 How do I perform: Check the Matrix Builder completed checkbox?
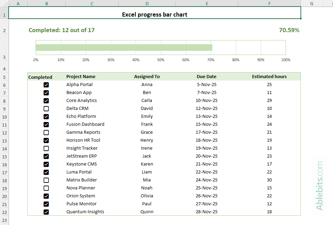(x=46, y=180)
